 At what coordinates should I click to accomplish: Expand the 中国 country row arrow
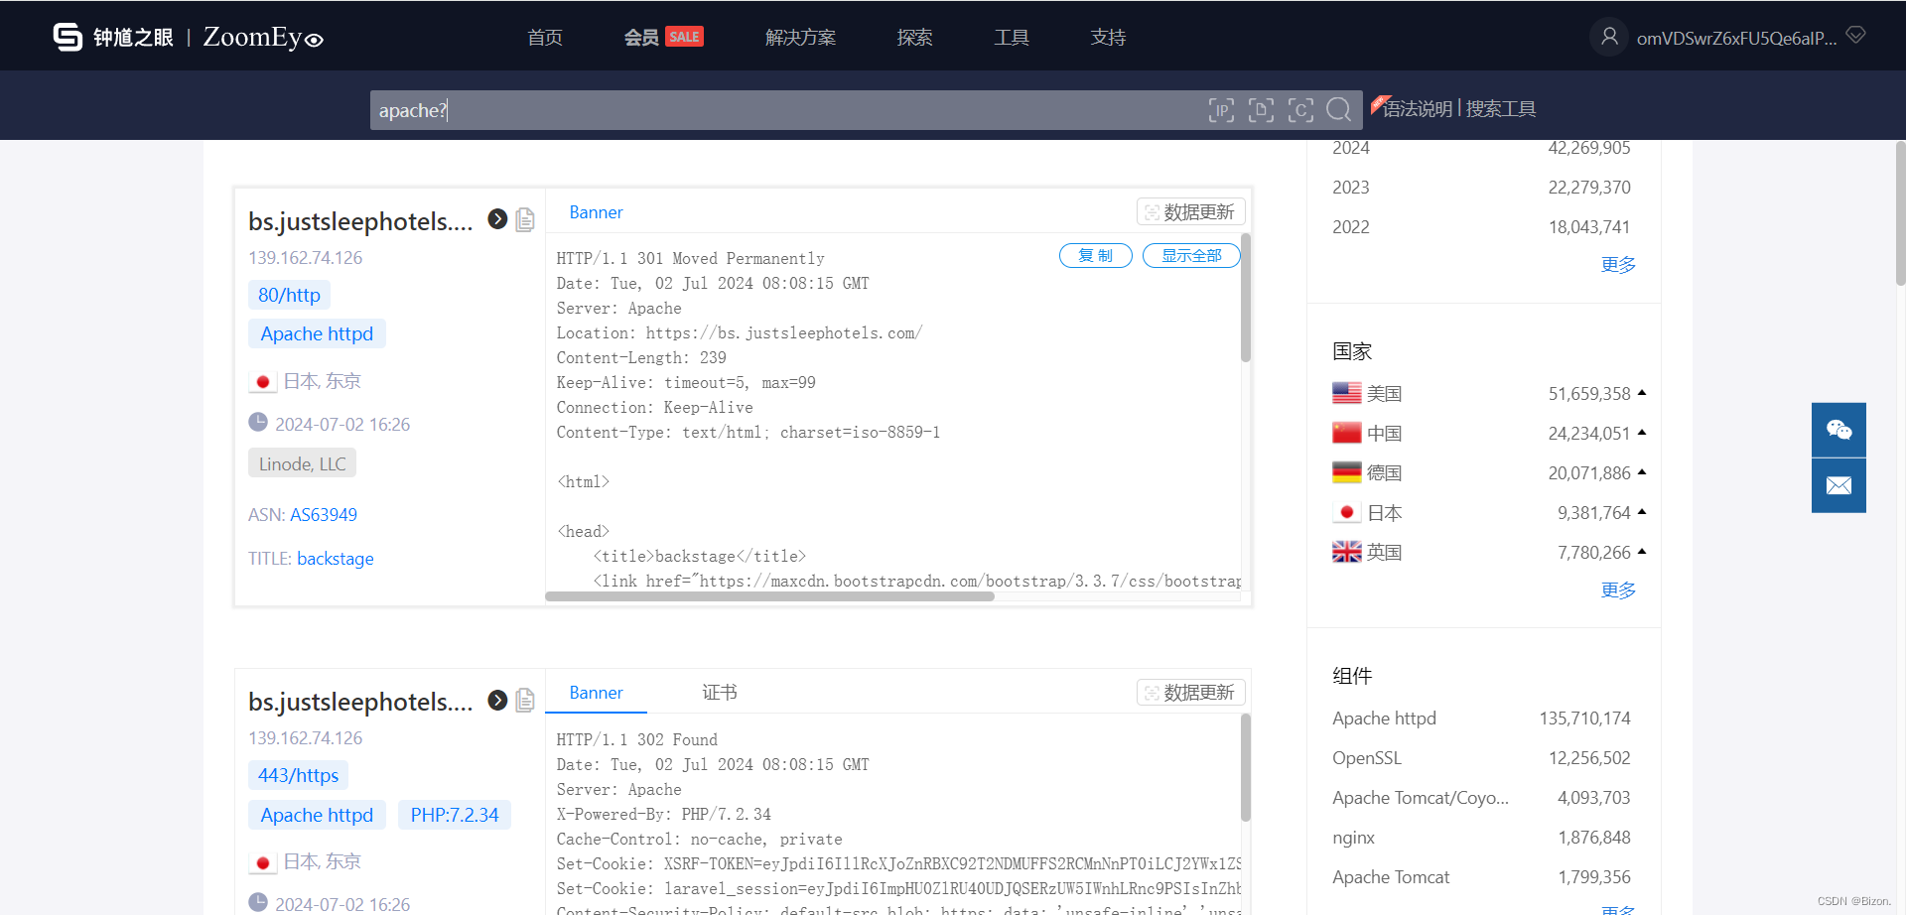[x=1642, y=433]
